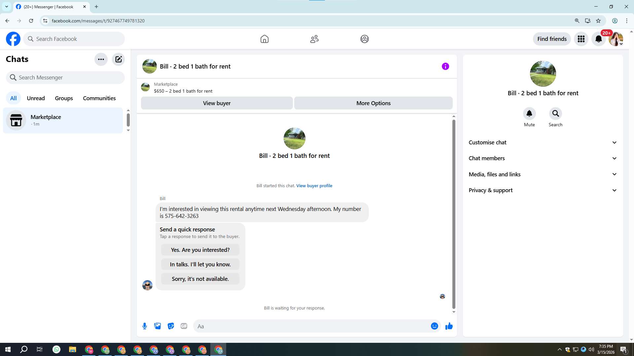Mute this conversation bell icon
Viewport: 634px width, 356px height.
tap(529, 114)
